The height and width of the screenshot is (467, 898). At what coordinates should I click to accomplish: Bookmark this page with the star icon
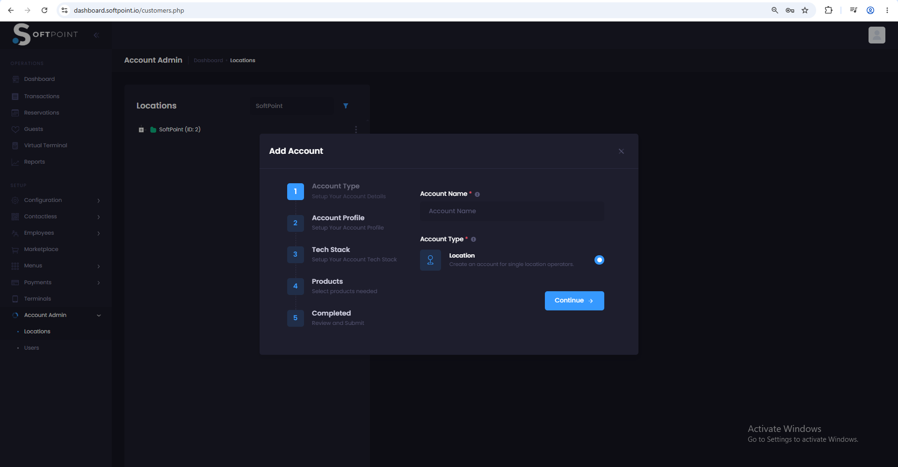[x=805, y=10]
